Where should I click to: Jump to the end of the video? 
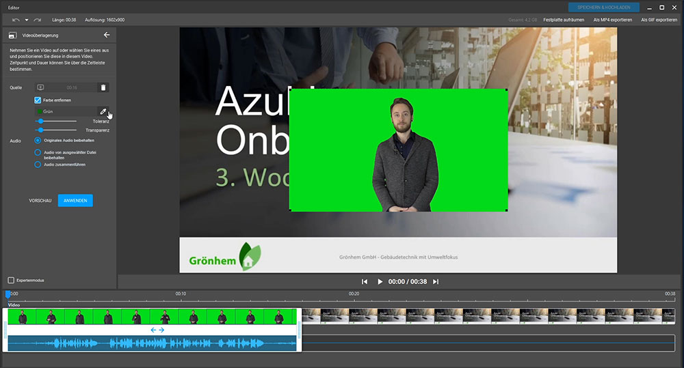[x=435, y=282]
